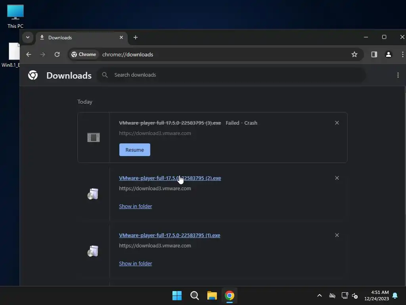Click the OneDrive cloud tray icon
This screenshot has height=305, width=406.
coord(332,295)
